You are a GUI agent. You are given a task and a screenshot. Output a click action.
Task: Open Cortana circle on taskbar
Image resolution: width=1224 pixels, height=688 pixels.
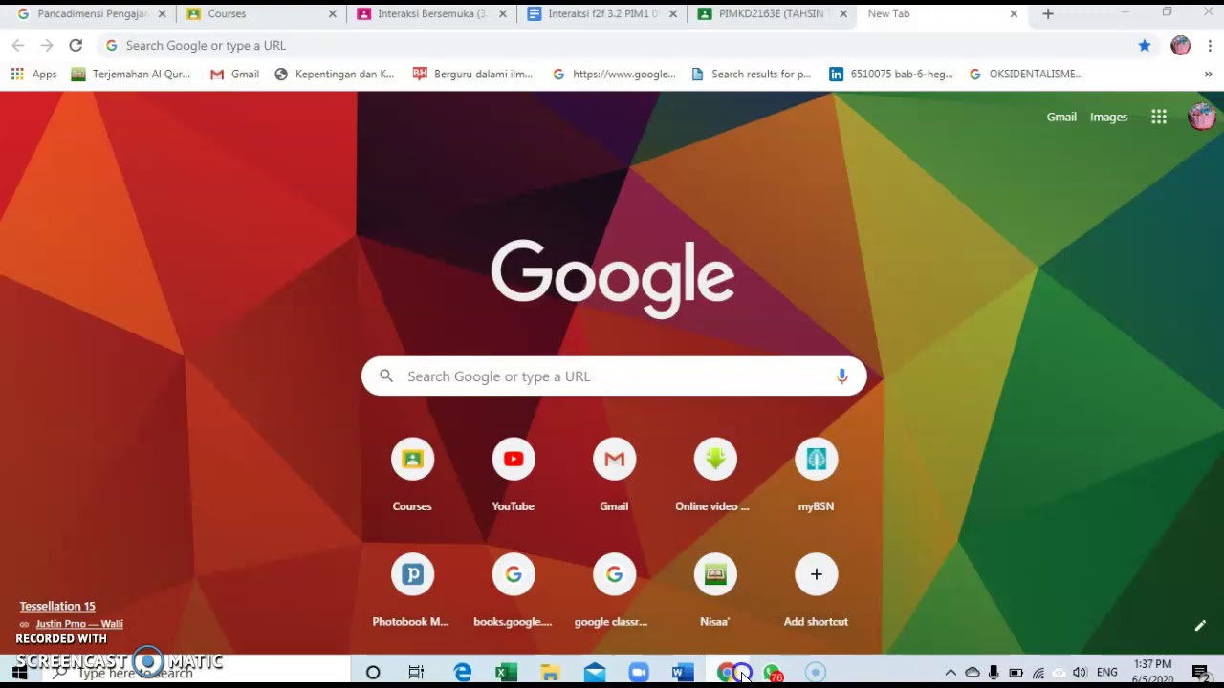tap(373, 673)
